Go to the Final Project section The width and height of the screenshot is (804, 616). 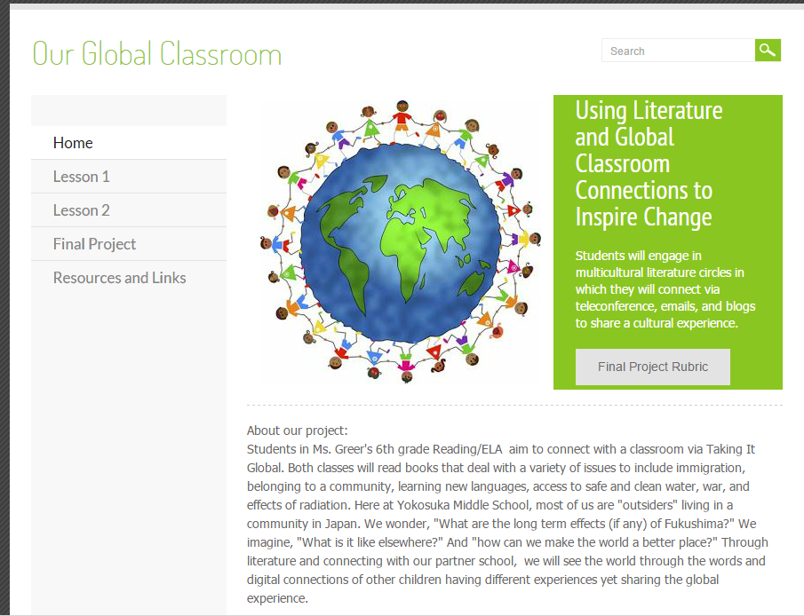pyautogui.click(x=94, y=244)
